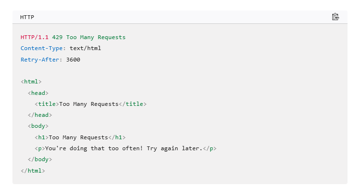The width and height of the screenshot is (359, 196).
Task: Click the HTTP language label in header
Action: coord(27,17)
